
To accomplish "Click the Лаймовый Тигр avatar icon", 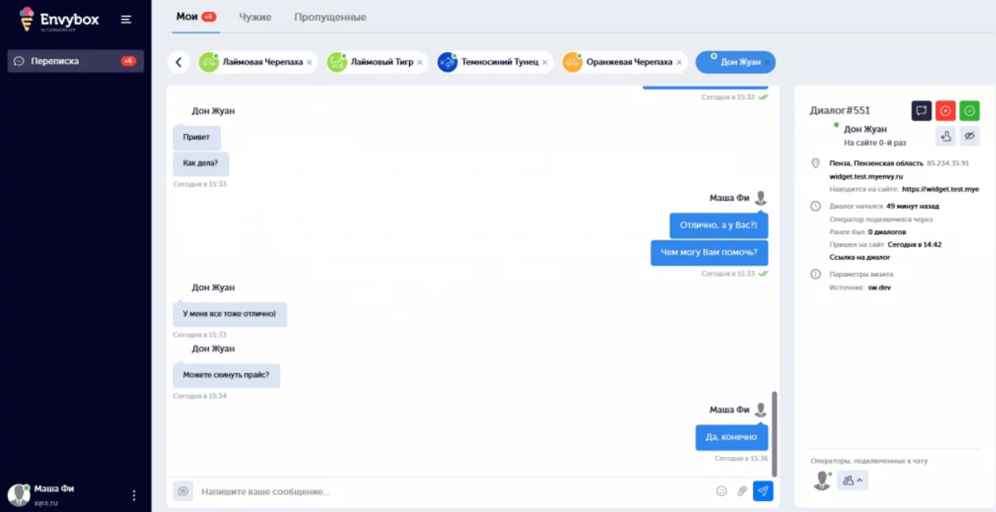I will click(x=338, y=62).
